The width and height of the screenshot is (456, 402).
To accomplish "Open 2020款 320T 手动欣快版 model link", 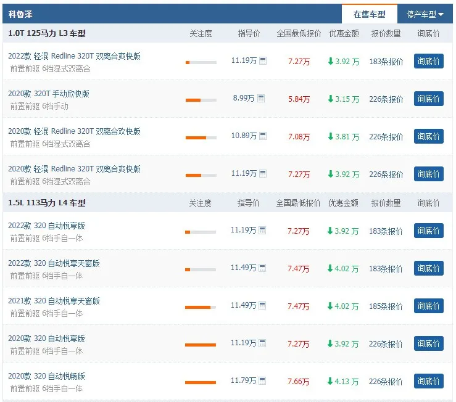I will [x=49, y=94].
